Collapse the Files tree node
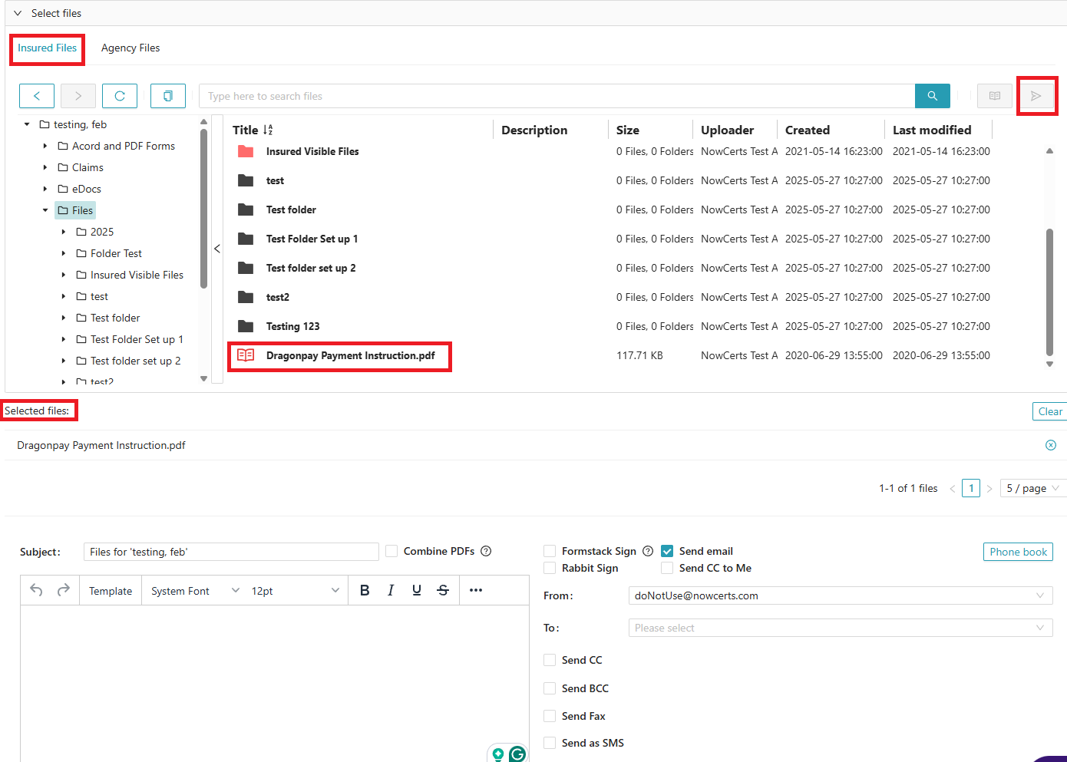 pos(45,210)
